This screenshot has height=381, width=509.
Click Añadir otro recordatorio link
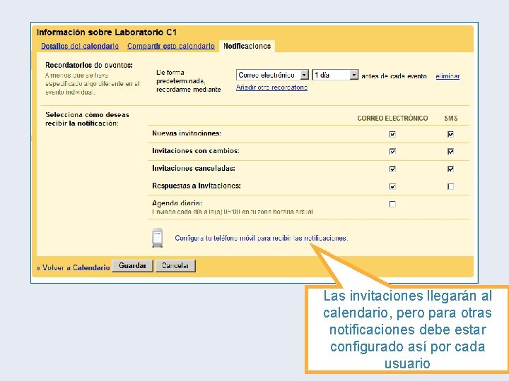tap(271, 87)
